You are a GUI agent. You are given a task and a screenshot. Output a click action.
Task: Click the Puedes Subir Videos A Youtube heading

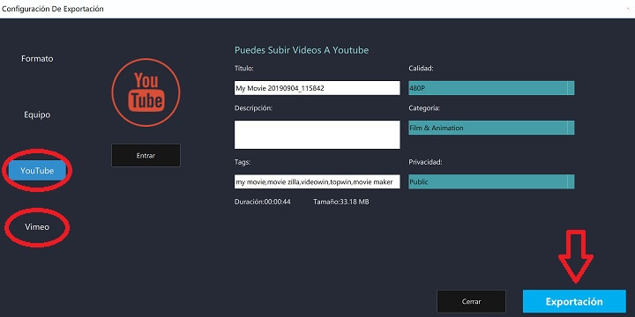point(302,50)
